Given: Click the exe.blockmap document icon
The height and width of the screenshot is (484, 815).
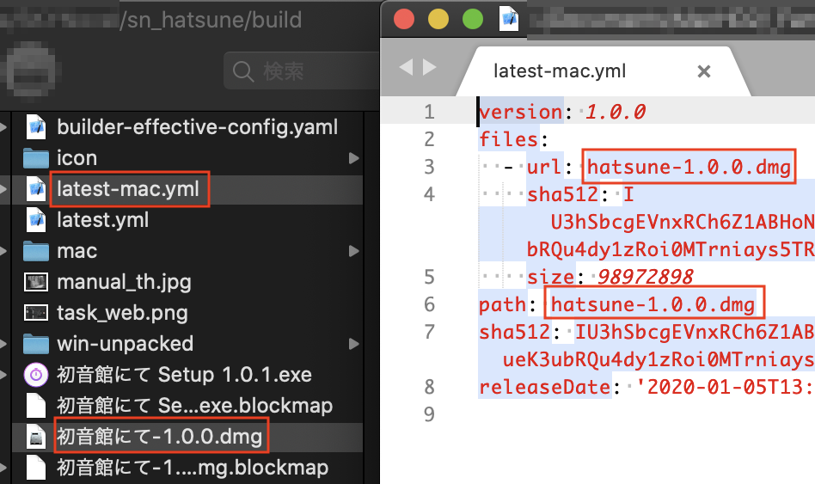Looking at the screenshot, I should pyautogui.click(x=36, y=406).
